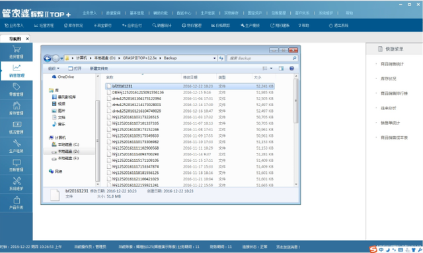The height and width of the screenshot is (253, 423).
Task: Expand the address bar path history dropdown
Action: click(x=215, y=58)
